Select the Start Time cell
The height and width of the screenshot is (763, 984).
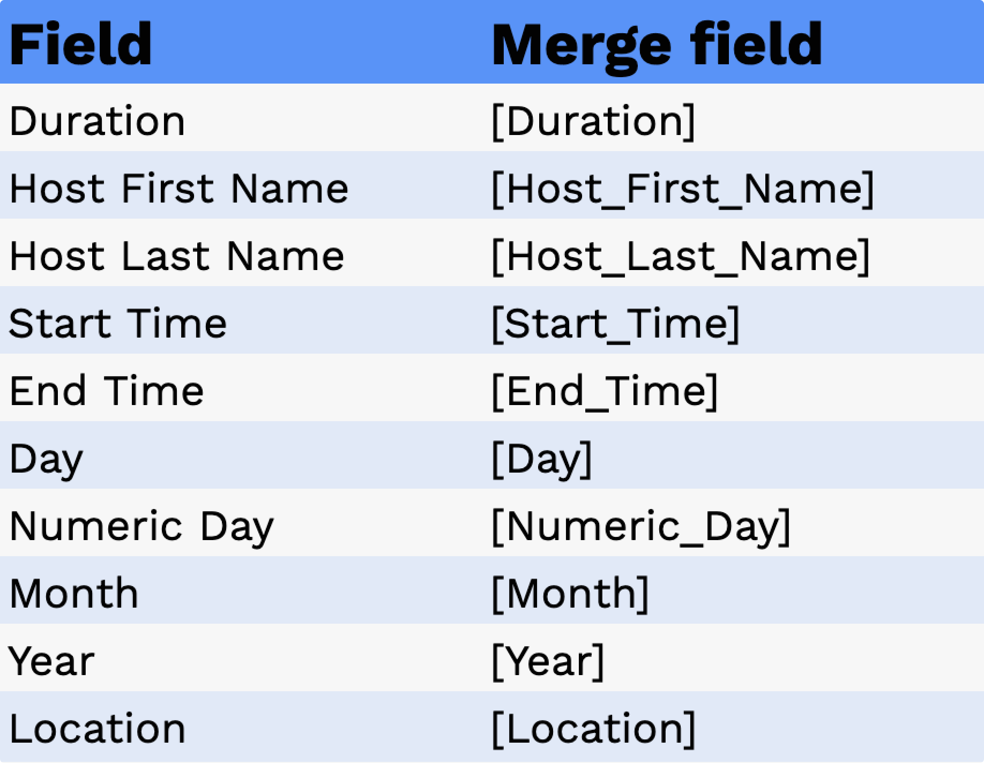[x=118, y=324]
